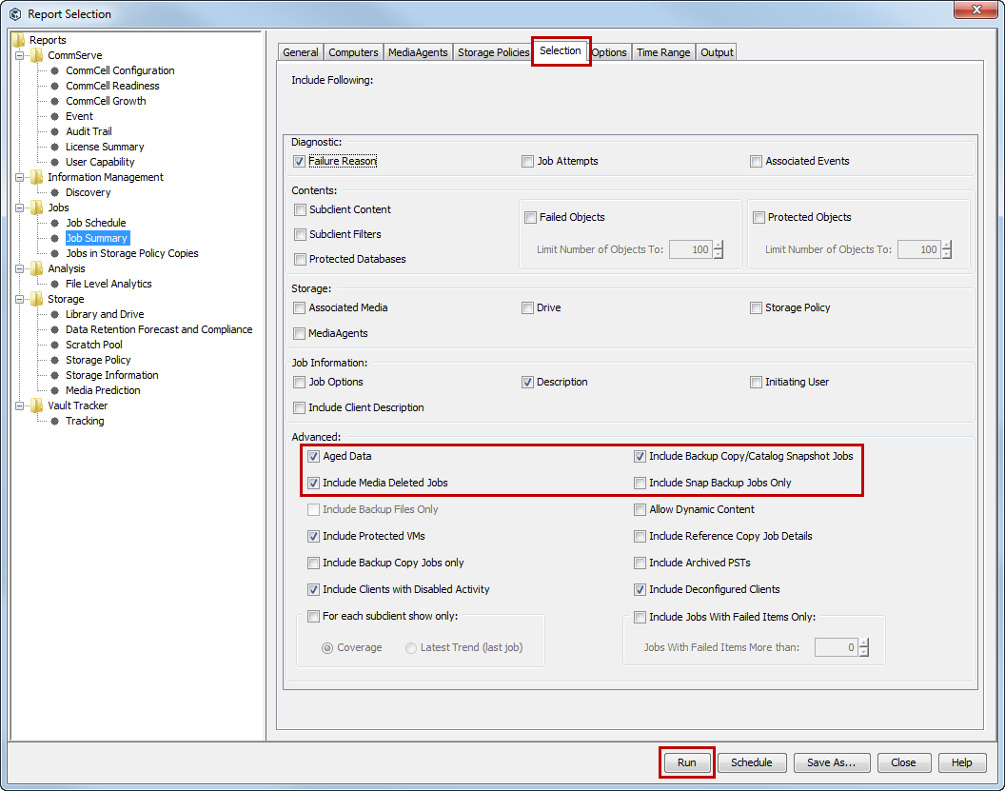Click the Schedule button

click(751, 762)
